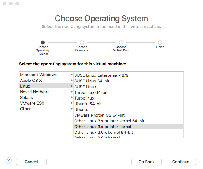The height and width of the screenshot is (169, 203).
Task: Click the Choose Firmware step circle
Action: [x=82, y=42]
